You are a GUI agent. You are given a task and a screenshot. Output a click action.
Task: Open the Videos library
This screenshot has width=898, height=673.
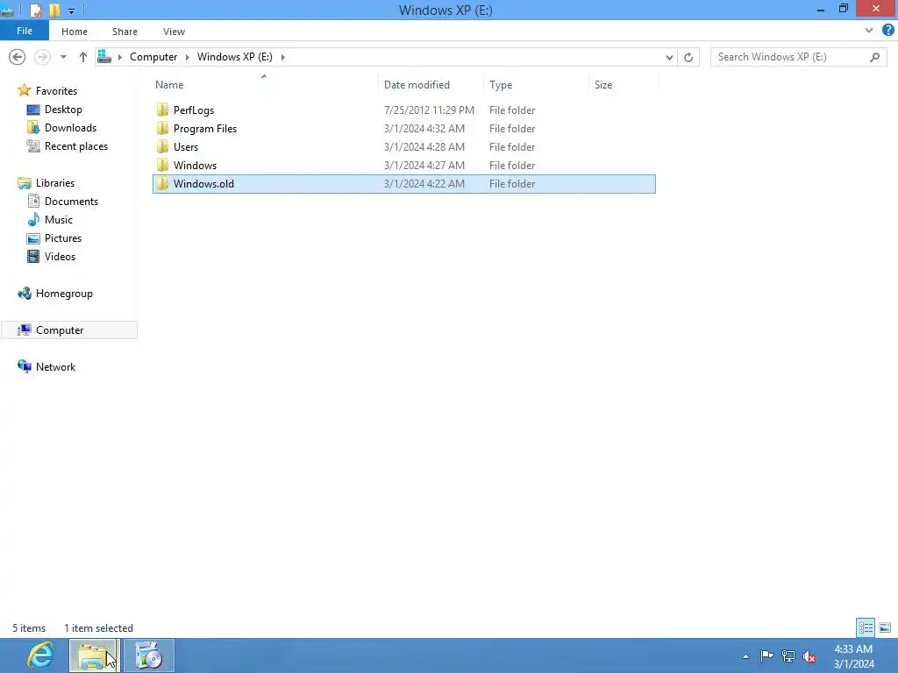(60, 257)
